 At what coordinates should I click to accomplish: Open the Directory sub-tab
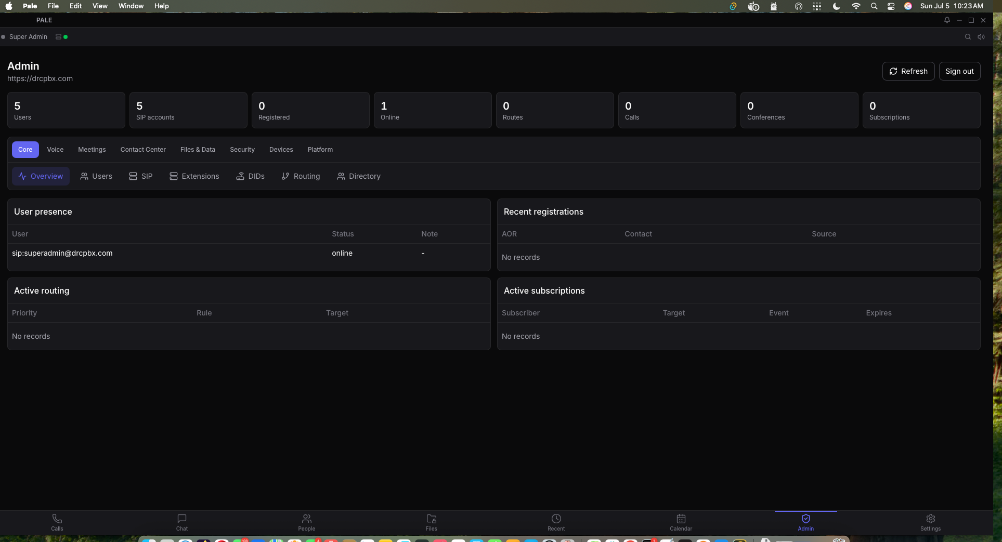(x=359, y=176)
